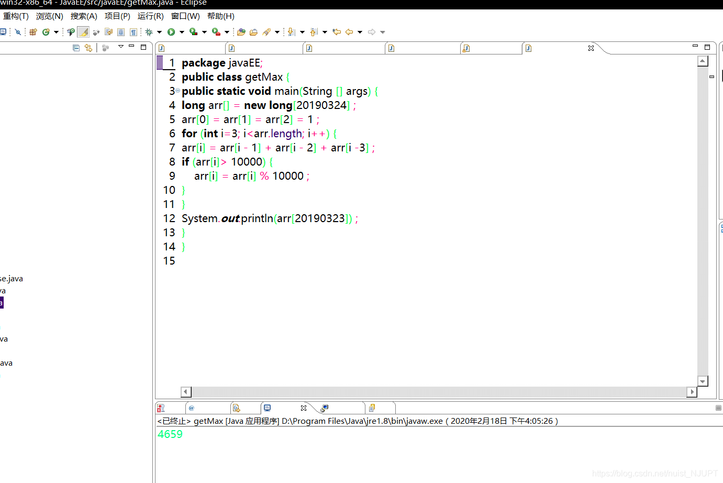Click the Open Type search icon
The image size is (723, 483).
point(71,32)
